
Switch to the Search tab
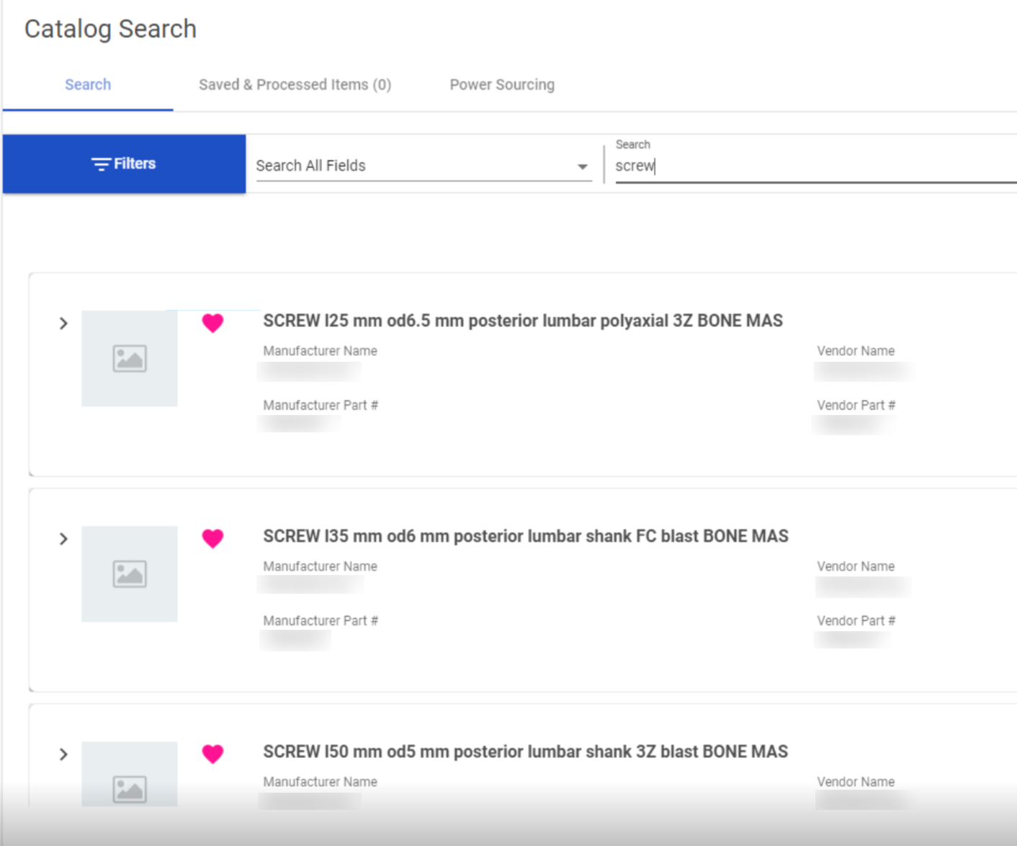pyautogui.click(x=88, y=84)
